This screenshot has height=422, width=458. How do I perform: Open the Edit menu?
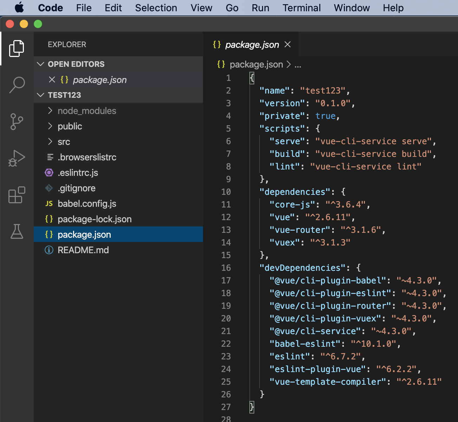point(113,8)
